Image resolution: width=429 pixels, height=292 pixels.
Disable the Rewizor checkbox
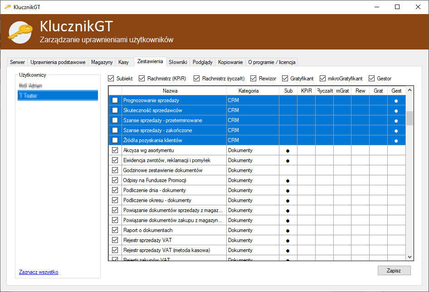253,79
